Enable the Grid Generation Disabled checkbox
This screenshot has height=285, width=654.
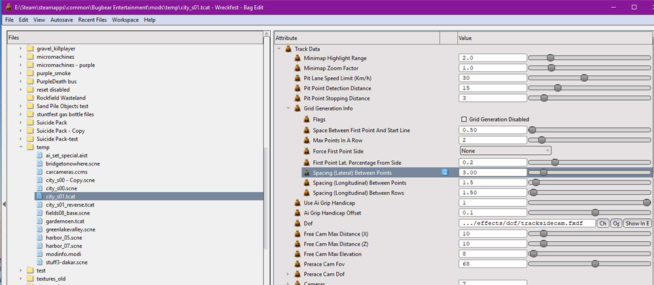point(464,119)
